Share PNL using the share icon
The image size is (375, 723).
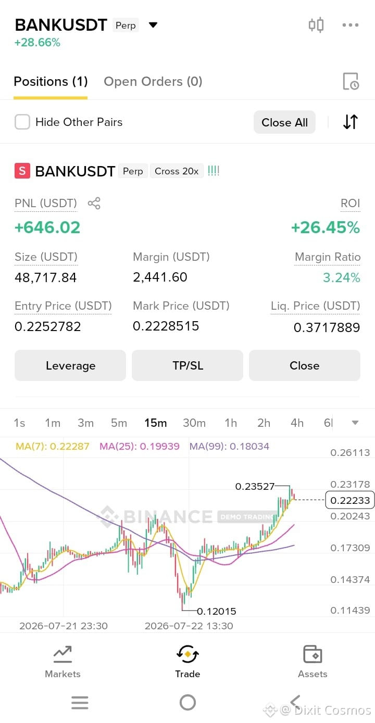click(94, 203)
